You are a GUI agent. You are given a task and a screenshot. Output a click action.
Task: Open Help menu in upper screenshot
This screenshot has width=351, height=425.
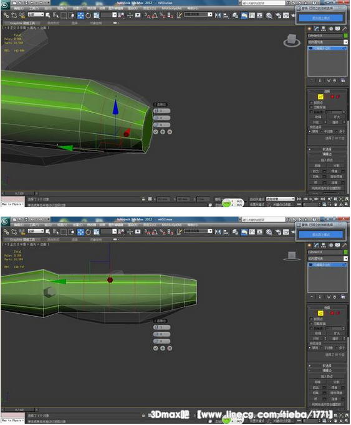[x=192, y=9]
